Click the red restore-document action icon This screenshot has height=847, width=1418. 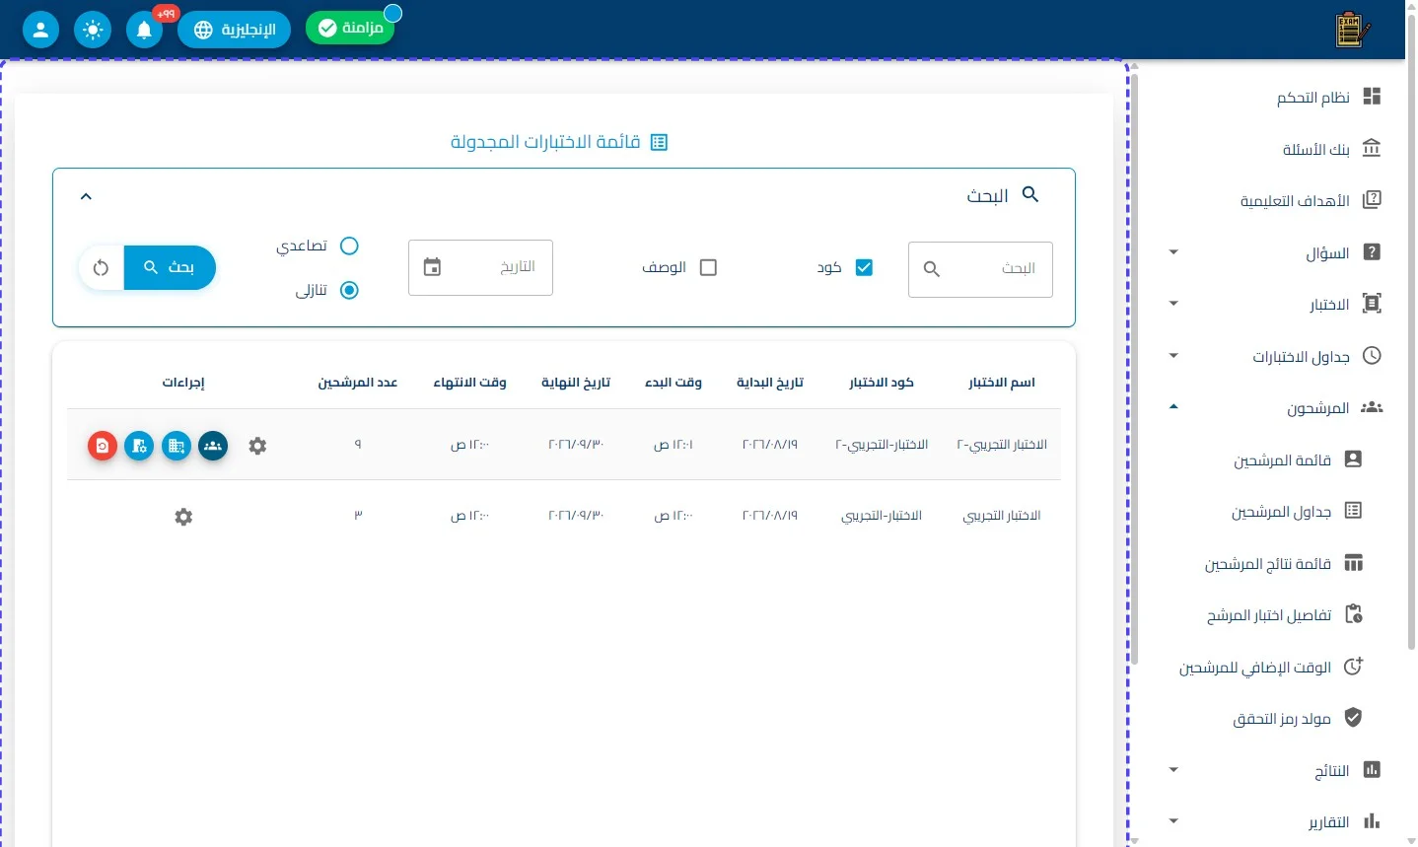[103, 446]
